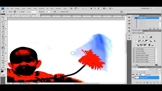Select the Dodge tool in toolbox

[3, 48]
